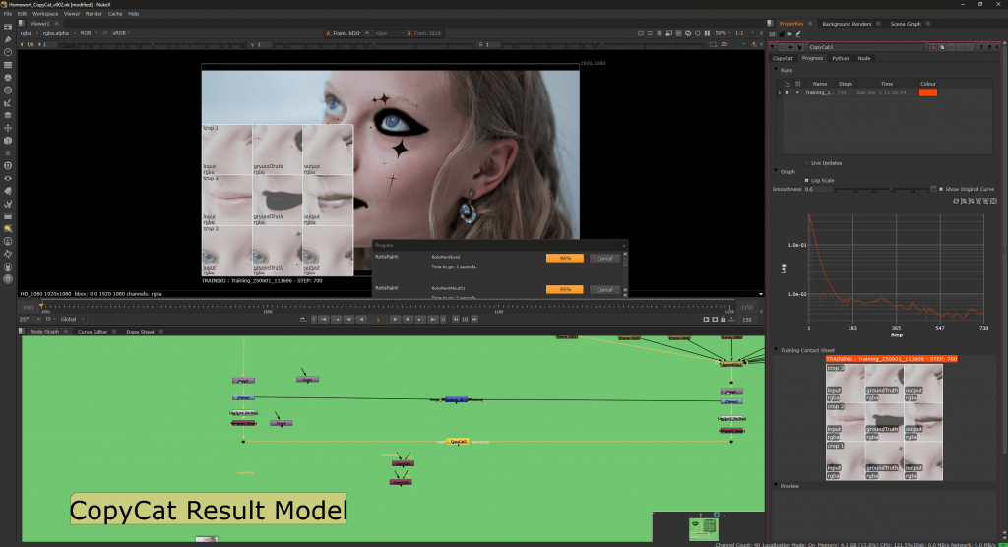Click the CopyCat3 node name field
This screenshot has width=1008, height=547.
click(x=866, y=47)
